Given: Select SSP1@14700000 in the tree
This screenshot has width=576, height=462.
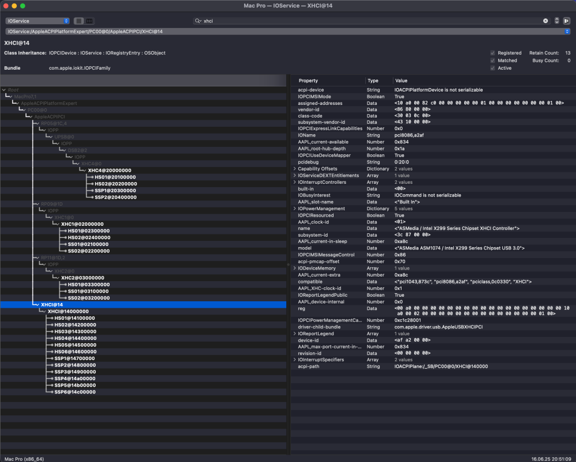Looking at the screenshot, I should pyautogui.click(x=74, y=358).
